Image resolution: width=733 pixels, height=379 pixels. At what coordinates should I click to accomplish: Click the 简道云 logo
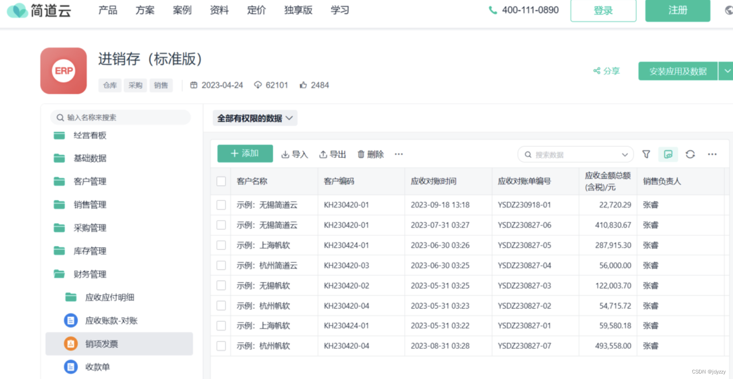[x=39, y=10]
